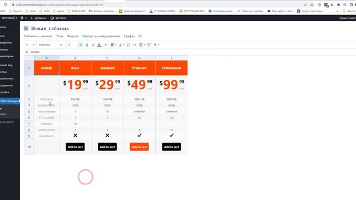Open the browser extensions puzzle icon
The width and height of the screenshot is (356, 200).
[x=338, y=5]
